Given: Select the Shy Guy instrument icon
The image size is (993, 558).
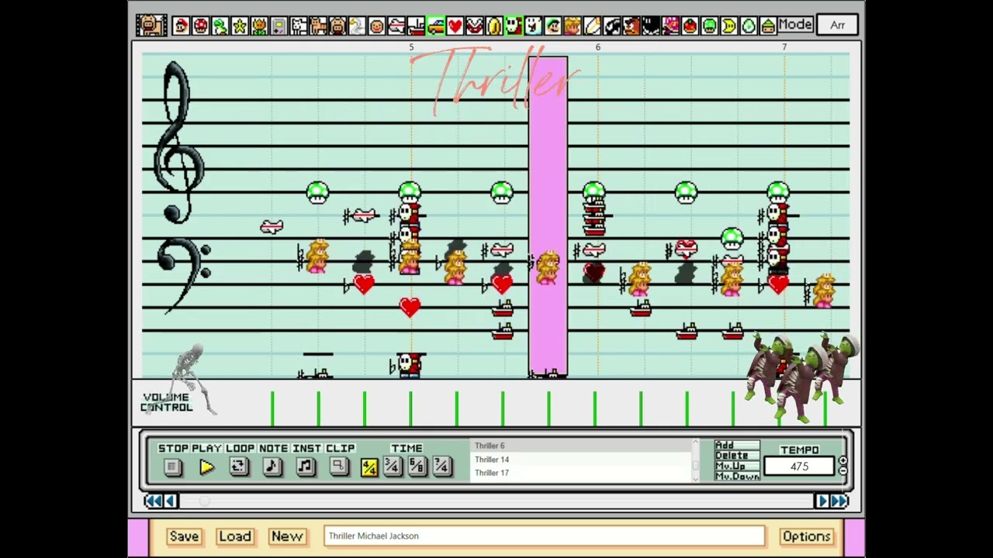Looking at the screenshot, I should click(x=514, y=26).
